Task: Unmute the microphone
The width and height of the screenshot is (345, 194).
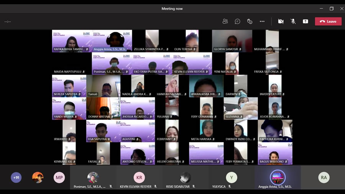Action: [x=293, y=21]
